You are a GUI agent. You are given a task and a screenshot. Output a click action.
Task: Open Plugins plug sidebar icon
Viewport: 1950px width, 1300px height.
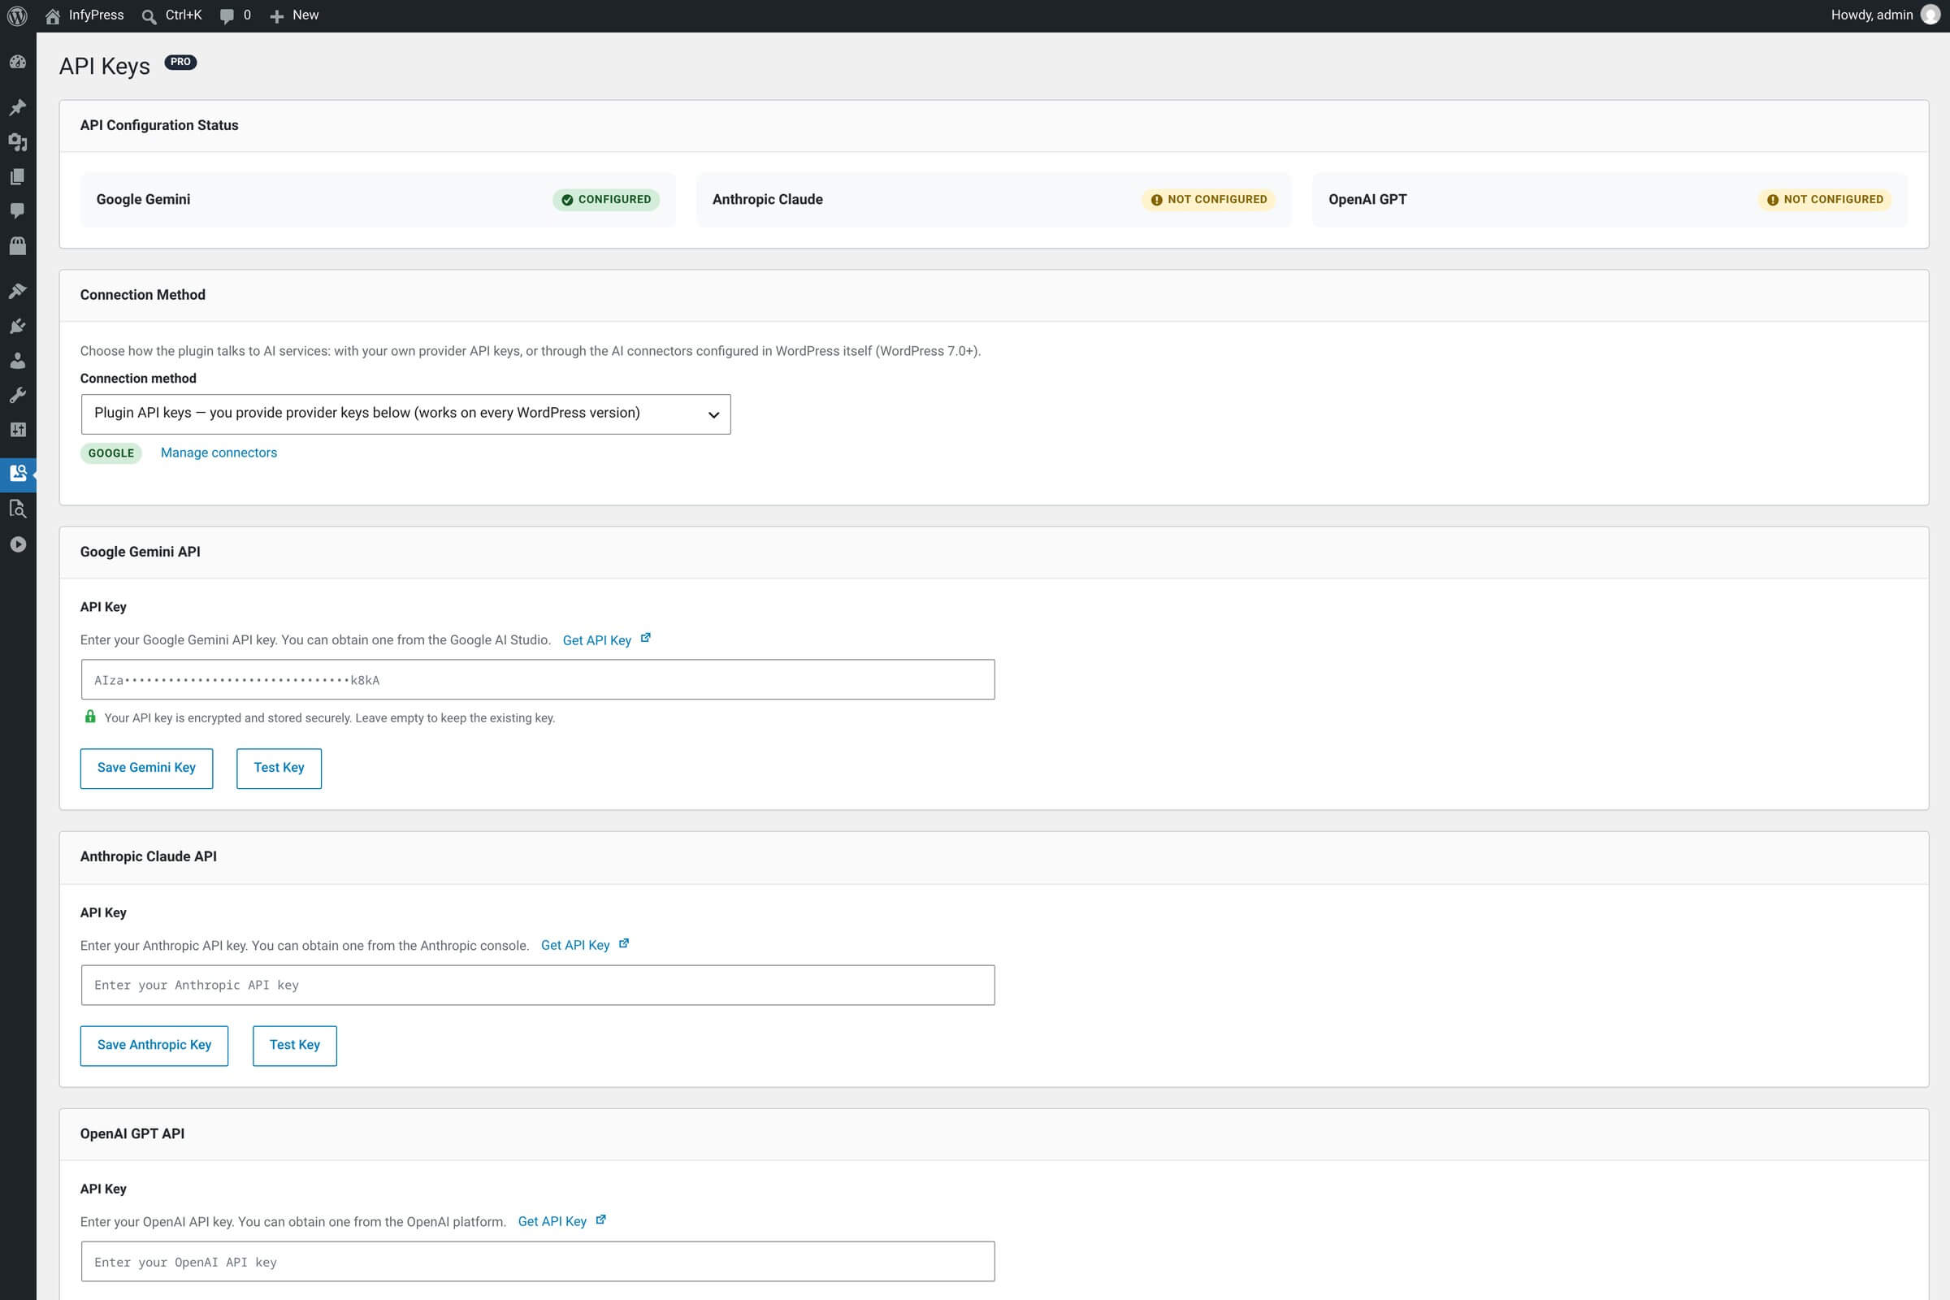coord(17,326)
